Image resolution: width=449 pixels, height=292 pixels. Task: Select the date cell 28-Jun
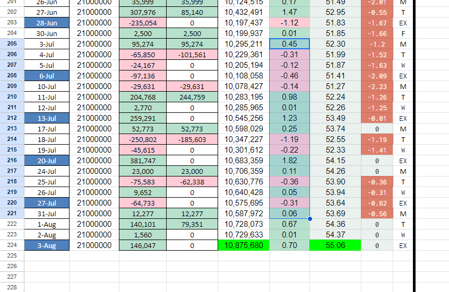click(x=47, y=23)
